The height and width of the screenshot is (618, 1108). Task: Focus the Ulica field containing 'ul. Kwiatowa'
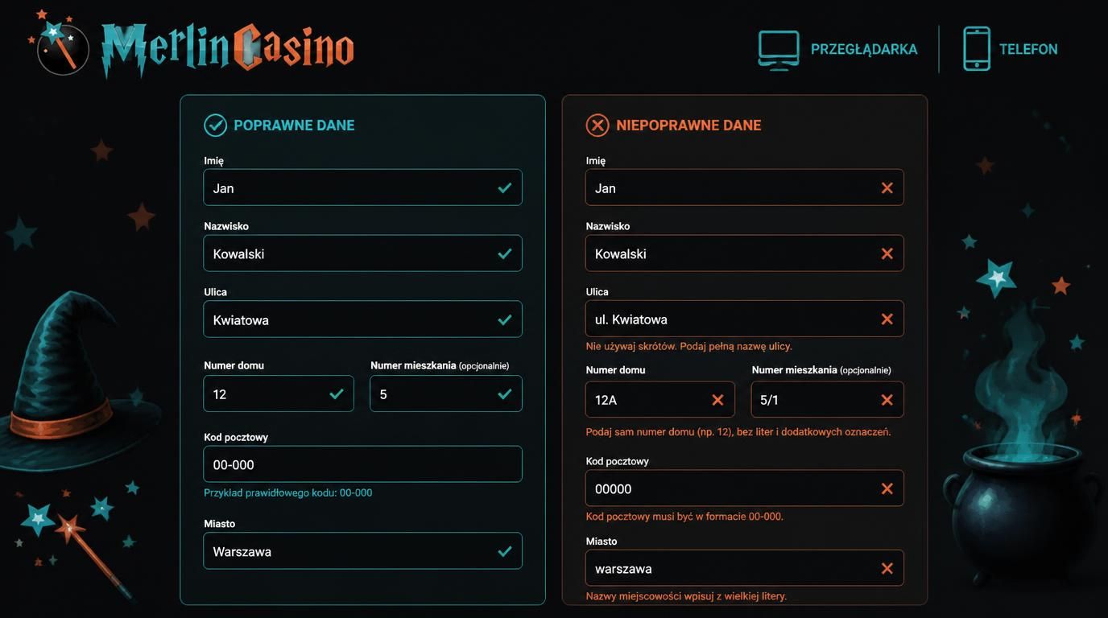pyautogui.click(x=745, y=319)
